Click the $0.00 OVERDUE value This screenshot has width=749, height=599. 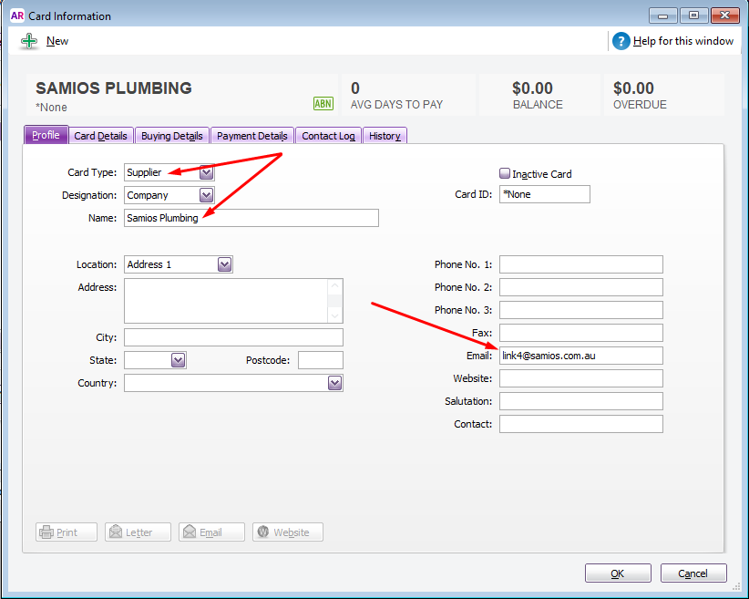633,88
